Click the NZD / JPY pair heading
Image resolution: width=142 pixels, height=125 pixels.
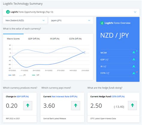[114, 35]
